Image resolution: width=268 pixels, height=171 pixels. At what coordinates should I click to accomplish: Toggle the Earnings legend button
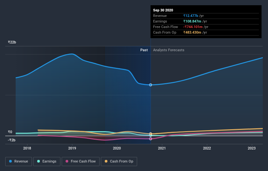[x=47, y=162]
